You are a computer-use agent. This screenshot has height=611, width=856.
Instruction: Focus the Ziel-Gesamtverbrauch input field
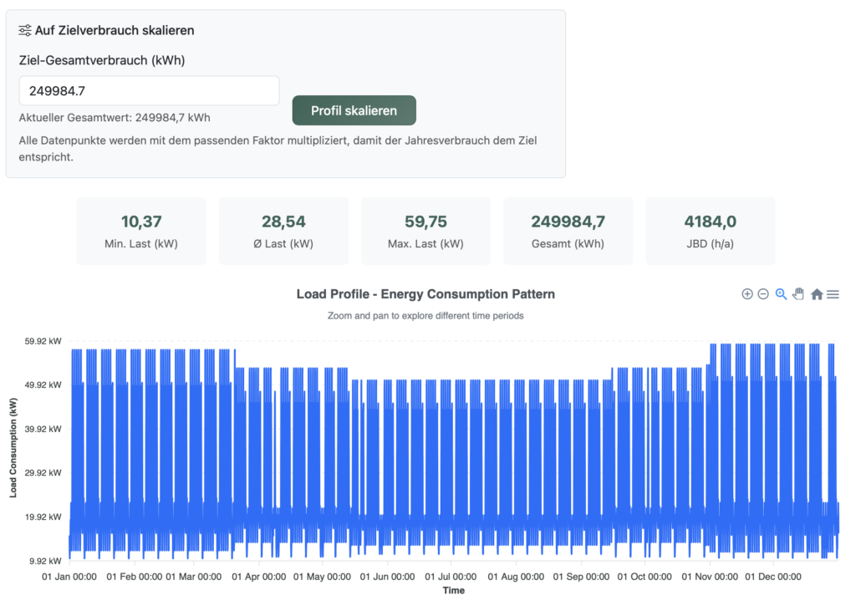point(149,91)
